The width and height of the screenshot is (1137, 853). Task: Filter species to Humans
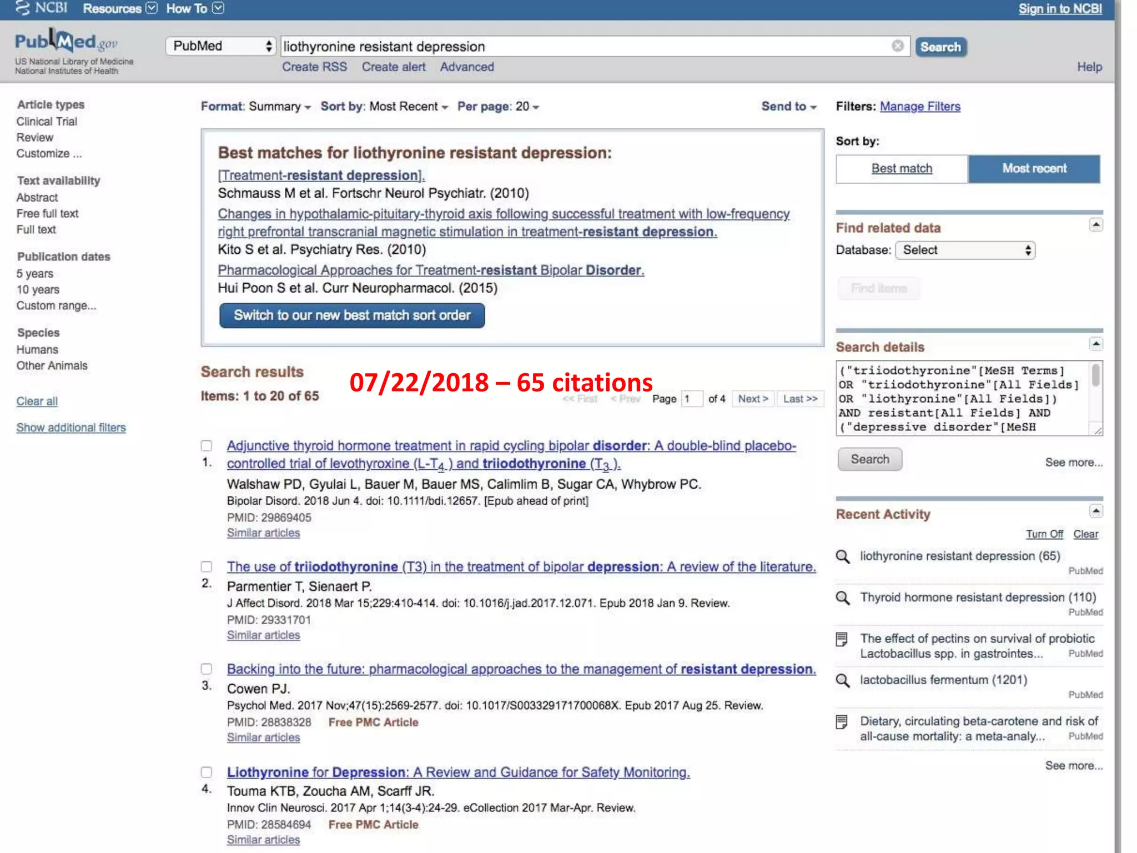coord(37,350)
